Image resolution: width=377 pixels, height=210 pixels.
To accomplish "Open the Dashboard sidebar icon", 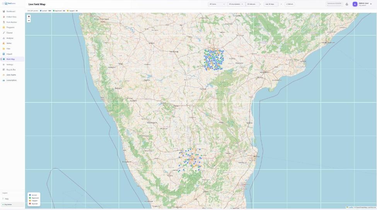I will pos(3,12).
